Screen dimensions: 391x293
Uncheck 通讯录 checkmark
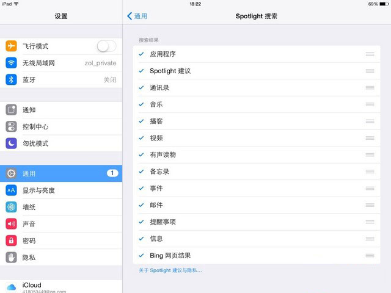tap(141, 88)
